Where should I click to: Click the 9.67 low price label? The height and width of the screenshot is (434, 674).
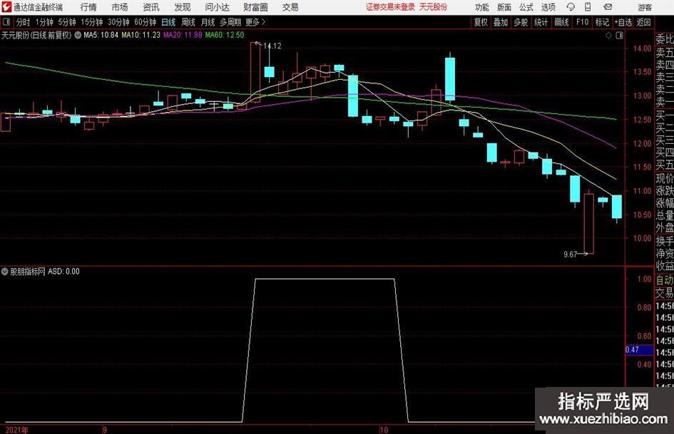point(570,254)
